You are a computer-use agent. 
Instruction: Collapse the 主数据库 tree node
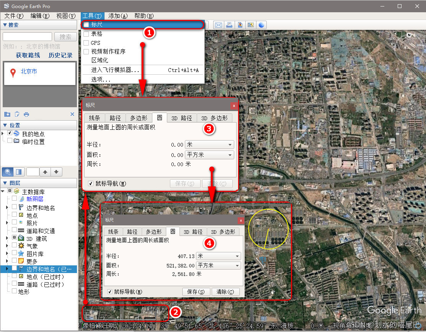click(x=3, y=191)
